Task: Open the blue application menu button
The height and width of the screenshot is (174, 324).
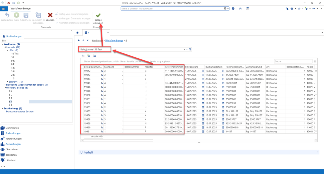Action: click(x=4, y=9)
